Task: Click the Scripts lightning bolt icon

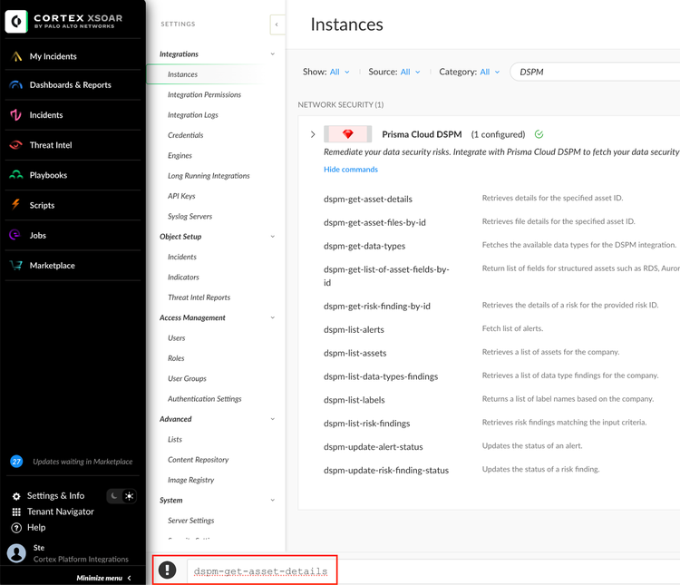Action: (x=16, y=205)
